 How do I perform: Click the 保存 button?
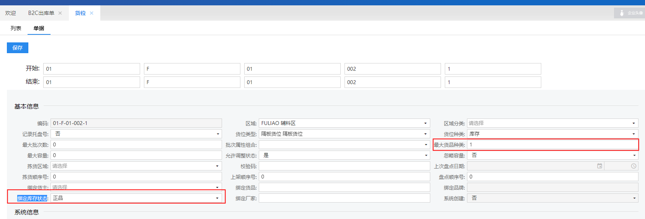coord(18,48)
